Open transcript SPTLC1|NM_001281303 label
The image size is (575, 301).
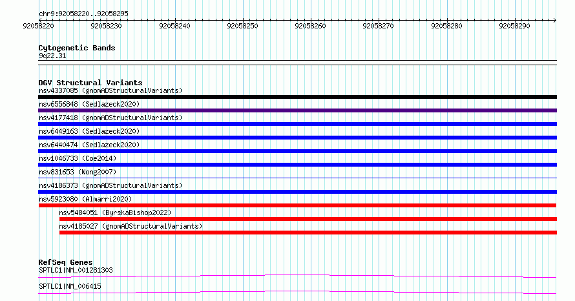point(76,270)
